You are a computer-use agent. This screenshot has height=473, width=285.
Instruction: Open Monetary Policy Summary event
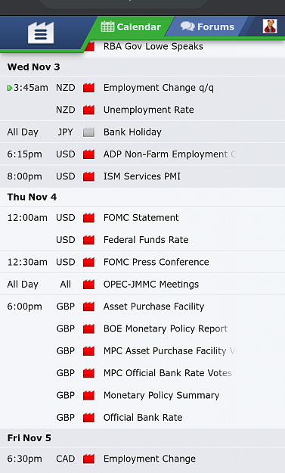[161, 395]
